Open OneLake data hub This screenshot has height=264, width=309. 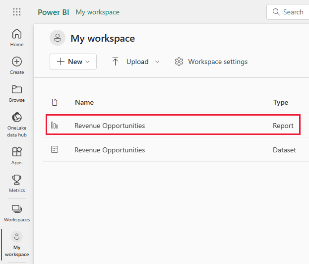[17, 125]
